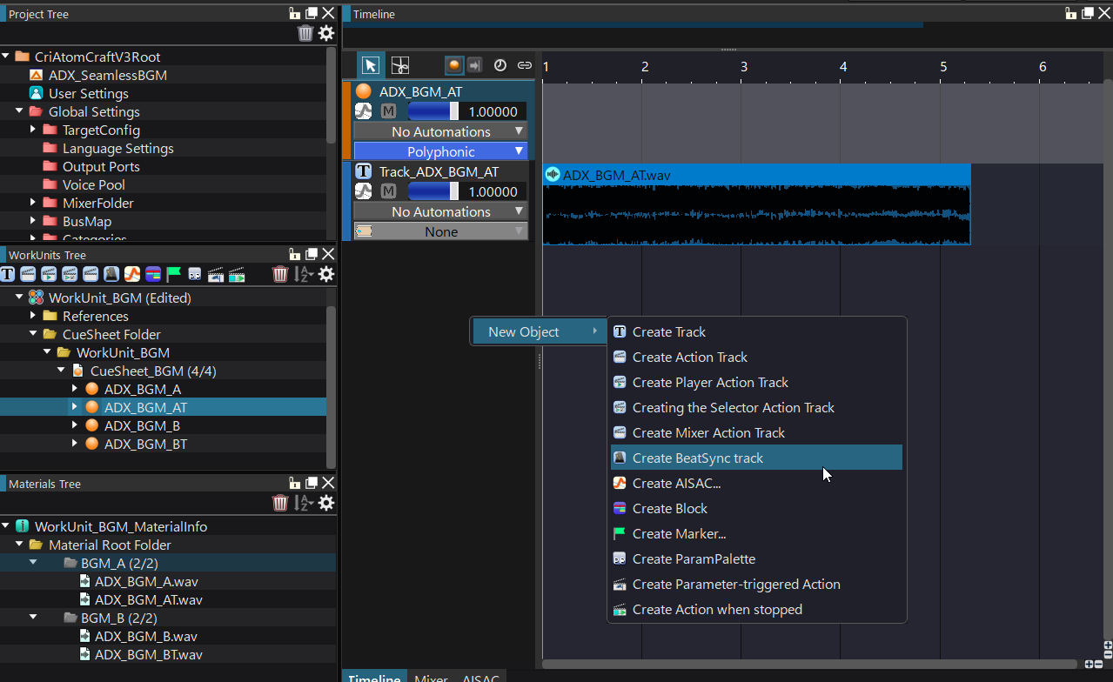Expand the TargetConfig folder
Image resolution: width=1113 pixels, height=682 pixels.
tap(33, 130)
